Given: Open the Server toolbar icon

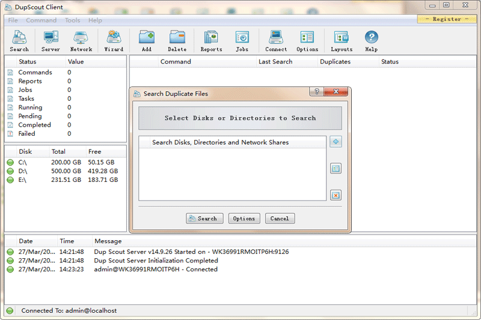Looking at the screenshot, I should coord(51,41).
